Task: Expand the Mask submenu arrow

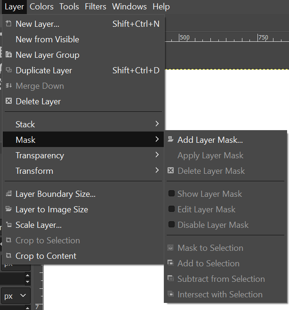Action: point(157,139)
